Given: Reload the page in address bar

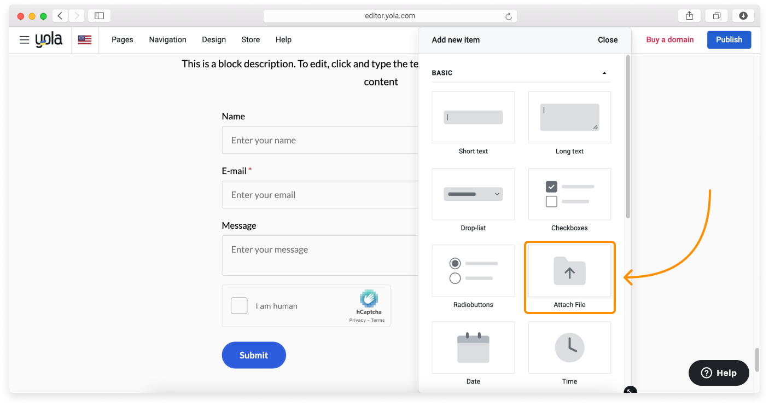Looking at the screenshot, I should pyautogui.click(x=509, y=16).
